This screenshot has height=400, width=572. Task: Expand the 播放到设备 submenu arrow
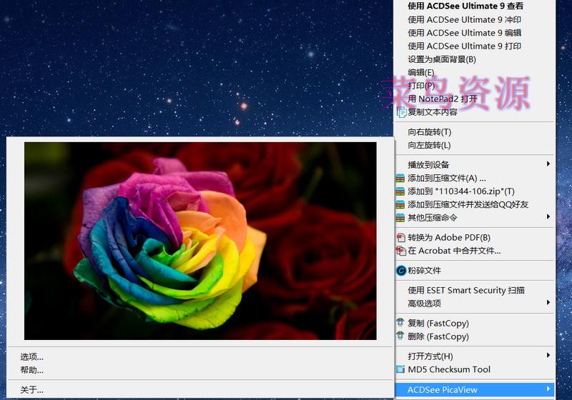pyautogui.click(x=548, y=164)
